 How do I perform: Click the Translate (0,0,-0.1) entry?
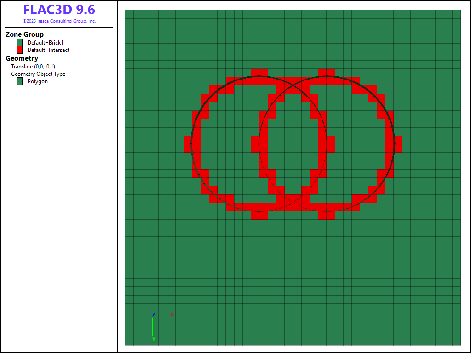[33, 67]
